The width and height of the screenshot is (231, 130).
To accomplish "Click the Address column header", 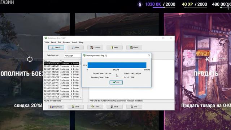I will [x=52, y=61].
